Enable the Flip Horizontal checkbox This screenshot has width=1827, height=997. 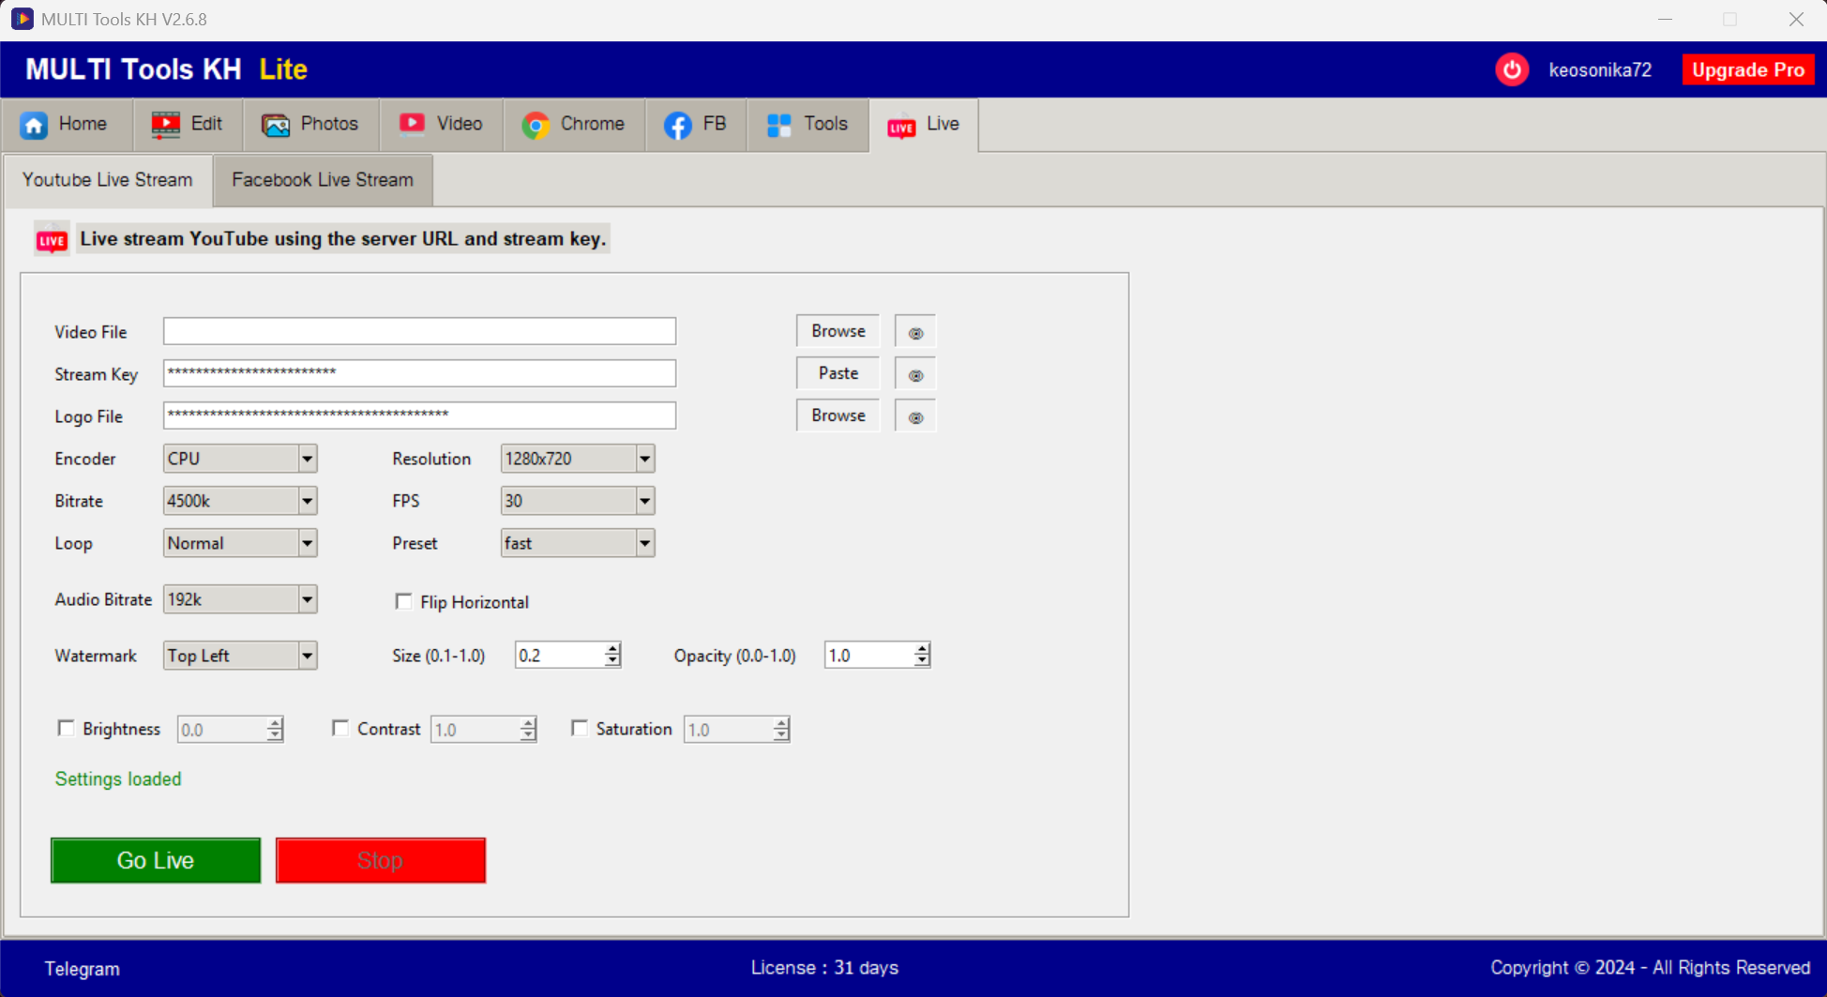[x=403, y=601]
